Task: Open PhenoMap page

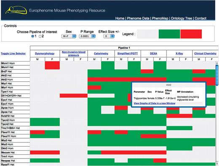Action: tap(160, 18)
